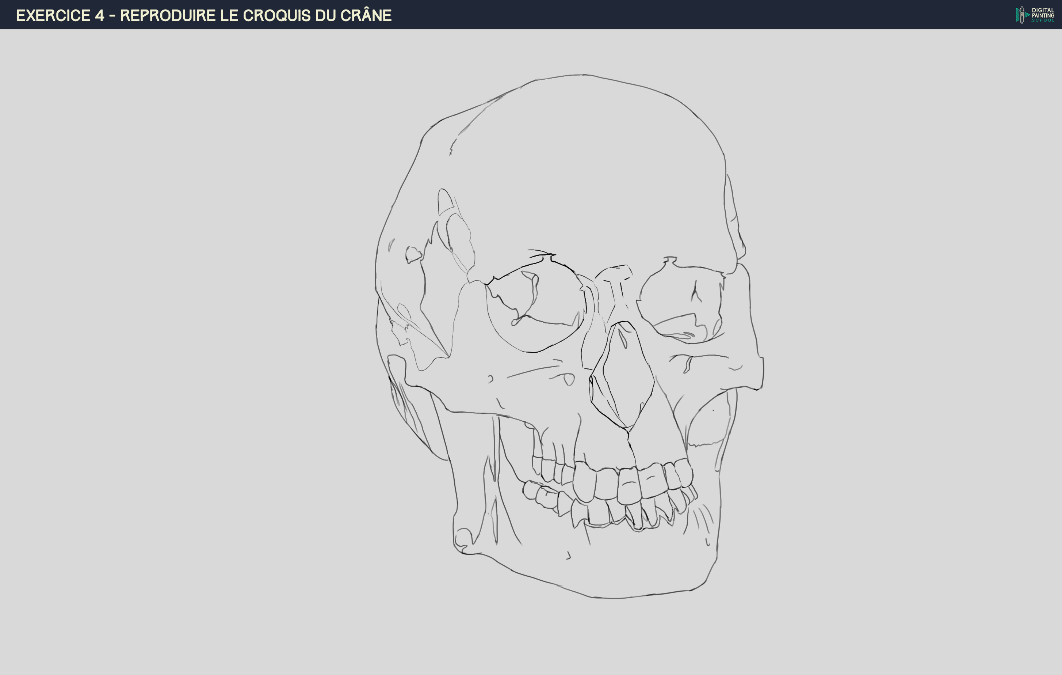The image size is (1062, 675).
Task: Select the stylus illustration in the top-right logo
Action: point(1022,15)
